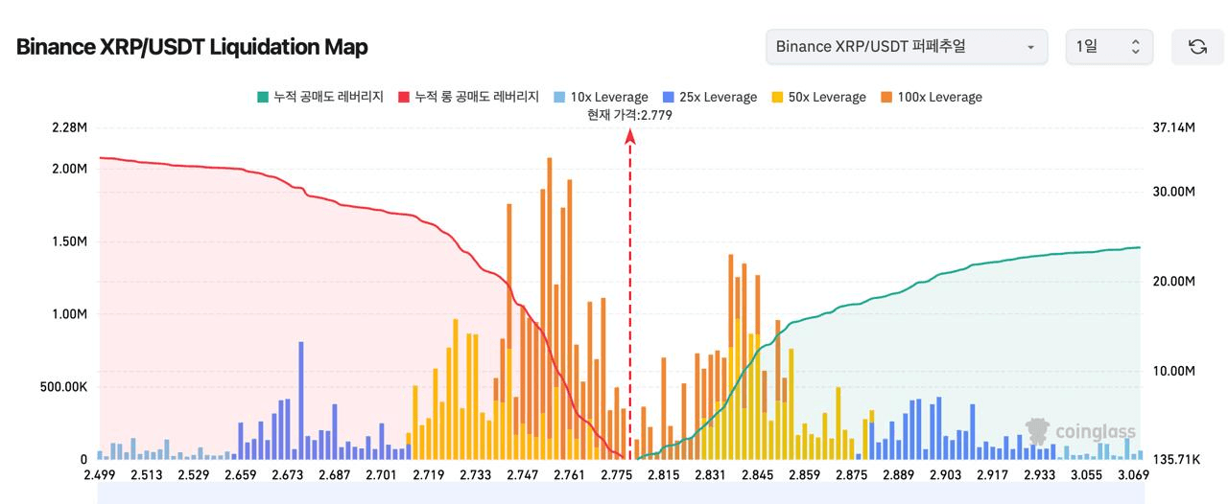1228x504 pixels.
Task: Click the 2.815 x-axis label
Action: pyautogui.click(x=664, y=474)
